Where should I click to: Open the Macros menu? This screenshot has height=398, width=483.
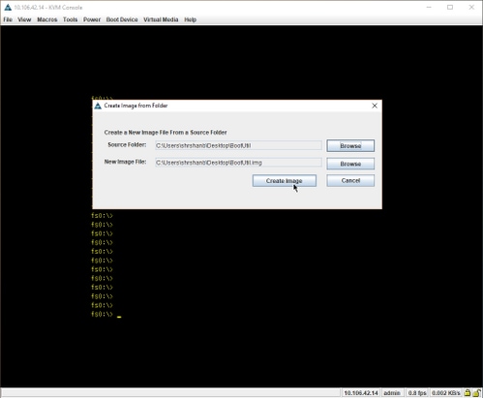click(47, 19)
